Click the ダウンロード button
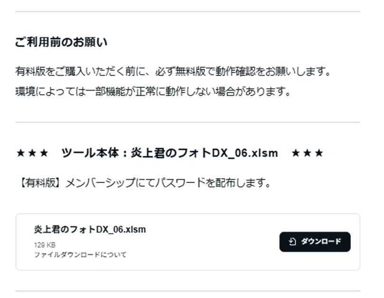The image size is (384, 298). [315, 241]
